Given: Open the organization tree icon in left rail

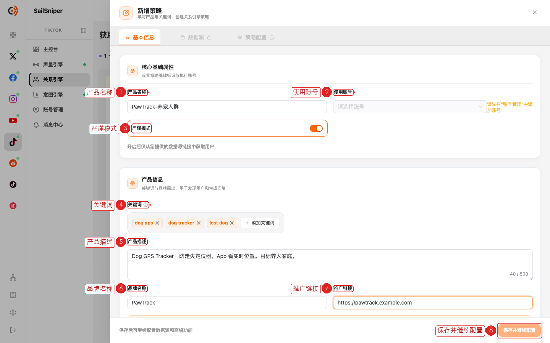Looking at the screenshot, I should pos(13,277).
